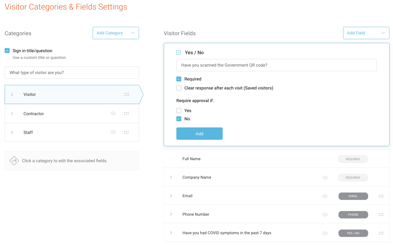Click Email field label
This screenshot has width=393, height=245.
[187, 196]
